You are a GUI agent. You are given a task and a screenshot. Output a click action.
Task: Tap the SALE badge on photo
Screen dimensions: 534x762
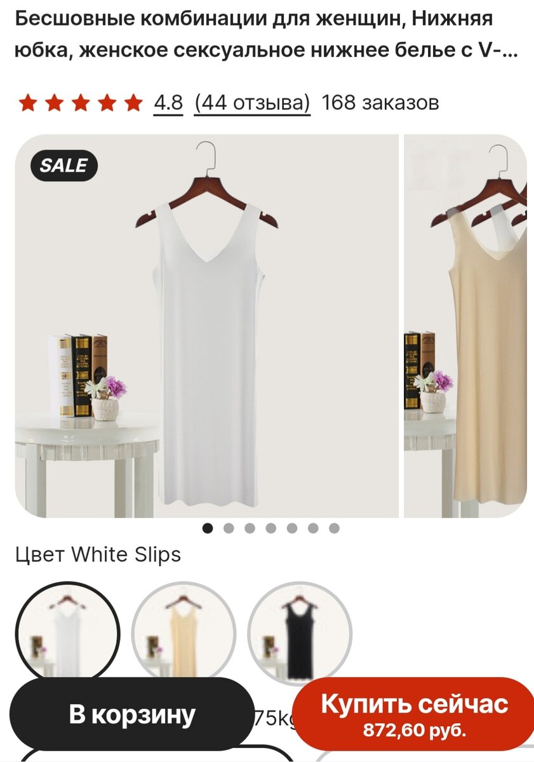[63, 166]
